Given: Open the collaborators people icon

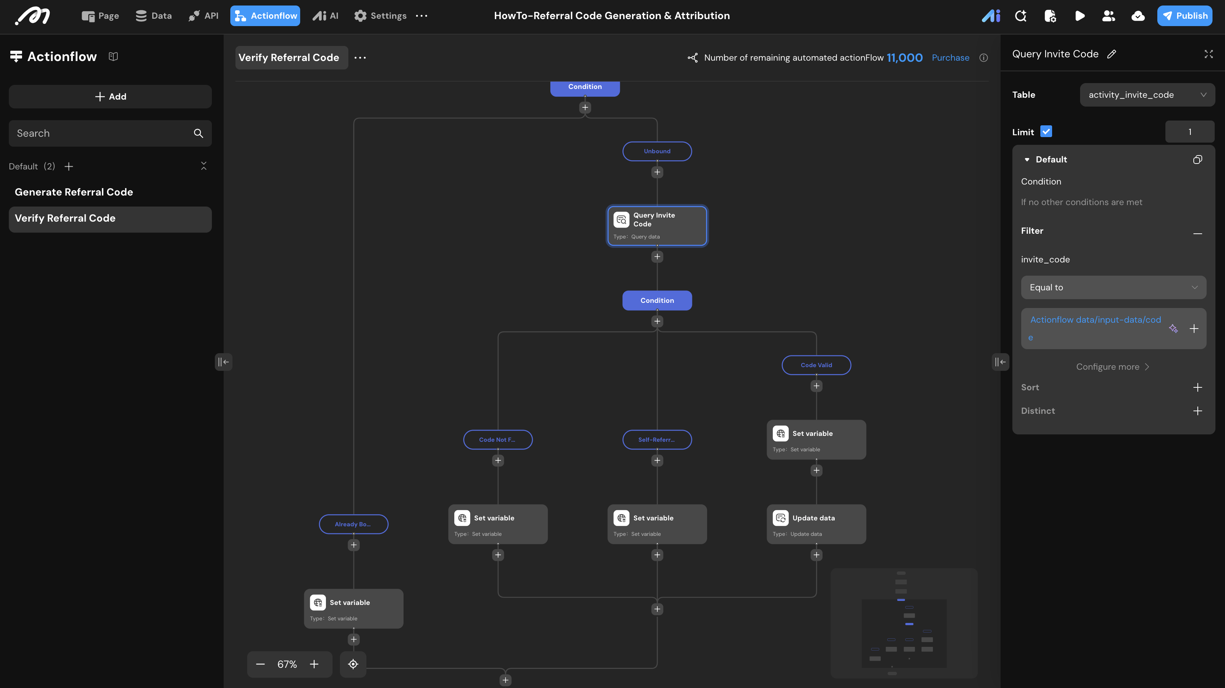Looking at the screenshot, I should point(1108,16).
